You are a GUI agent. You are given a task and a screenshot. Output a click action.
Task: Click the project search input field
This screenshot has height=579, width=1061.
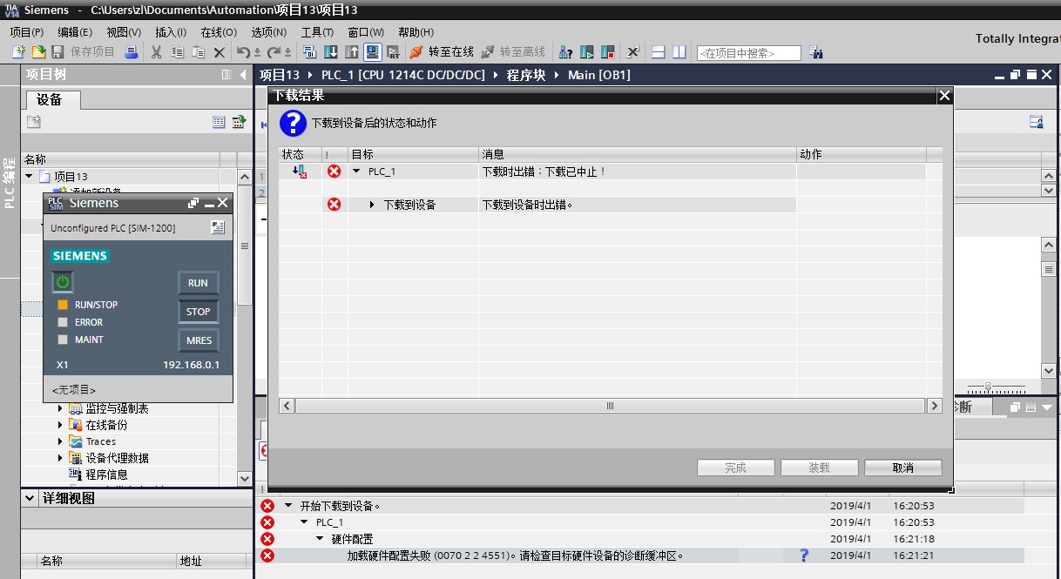pyautogui.click(x=748, y=53)
